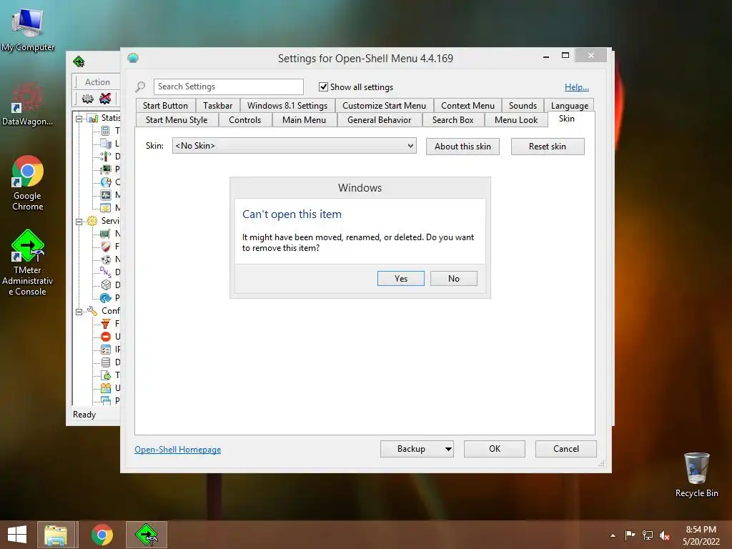Open TMeter Administrative Console desktop shortcut

click(x=28, y=262)
